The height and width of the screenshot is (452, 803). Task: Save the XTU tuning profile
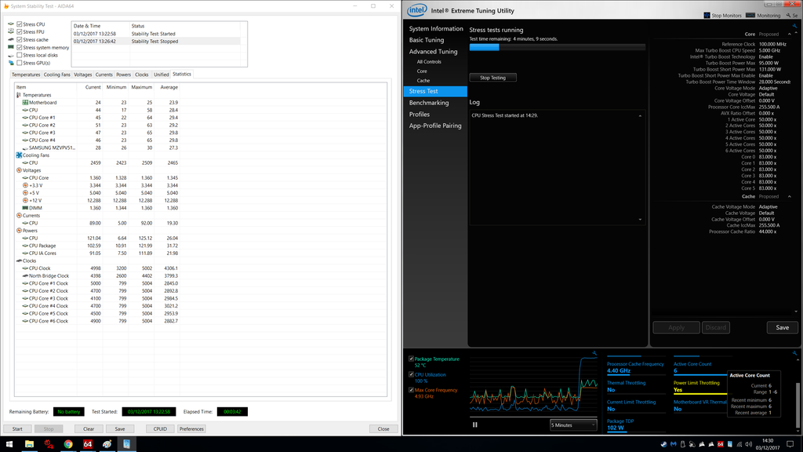point(782,327)
